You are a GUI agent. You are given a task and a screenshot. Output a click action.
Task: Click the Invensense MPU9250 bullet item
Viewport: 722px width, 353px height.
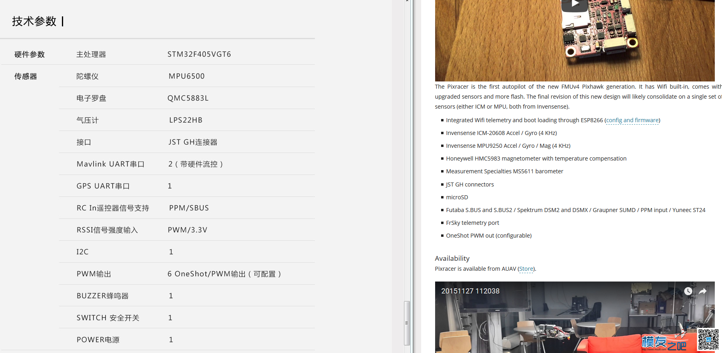pos(508,146)
